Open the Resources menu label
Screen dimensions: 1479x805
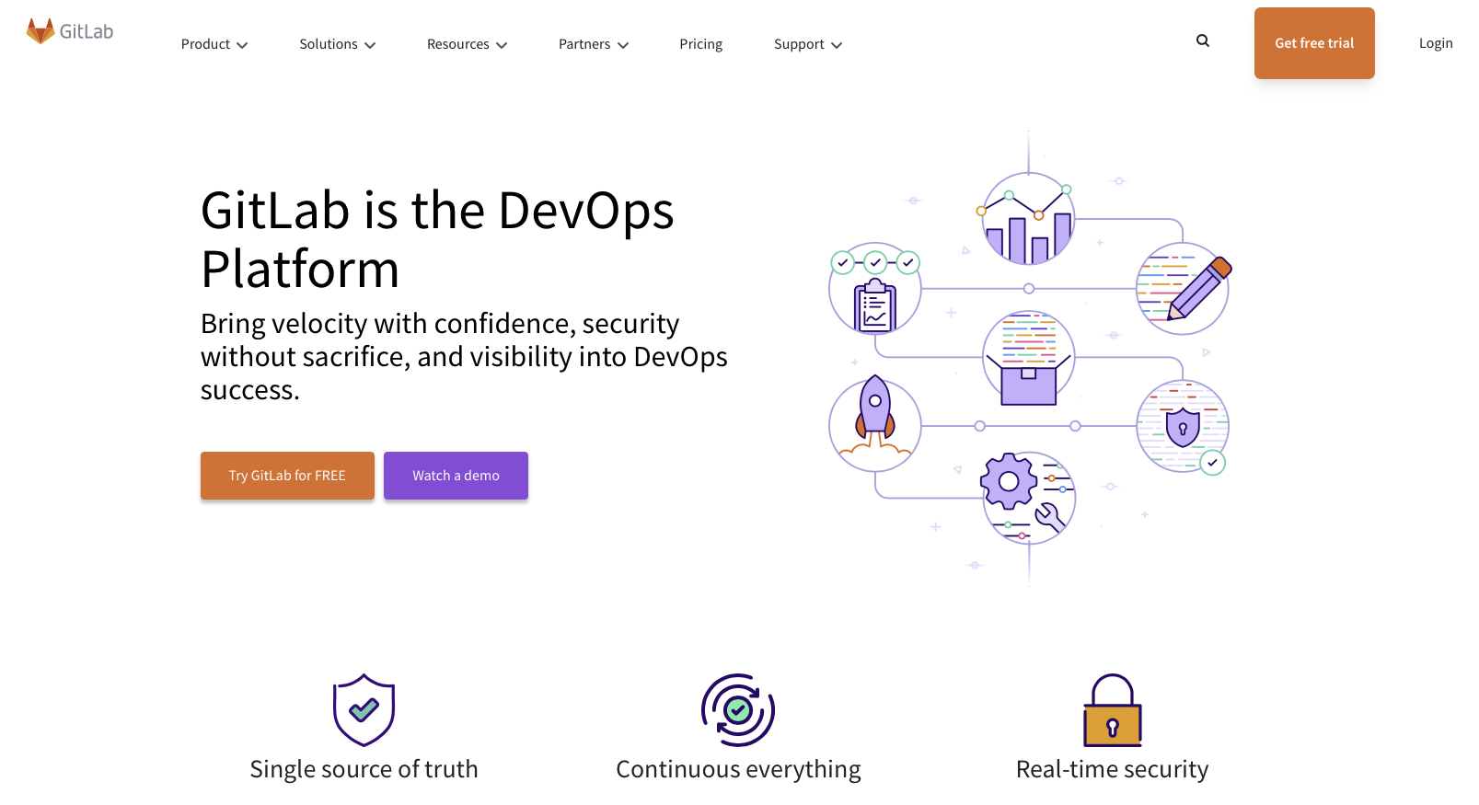[458, 44]
